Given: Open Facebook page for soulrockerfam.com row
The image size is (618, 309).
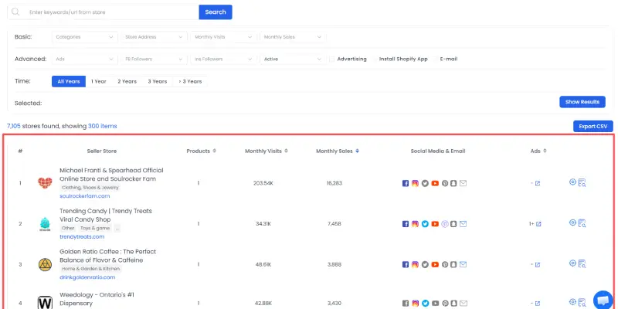Looking at the screenshot, I should [405, 183].
